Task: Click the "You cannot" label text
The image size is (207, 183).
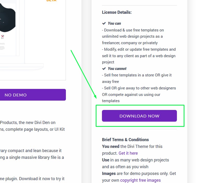Action: point(117,69)
